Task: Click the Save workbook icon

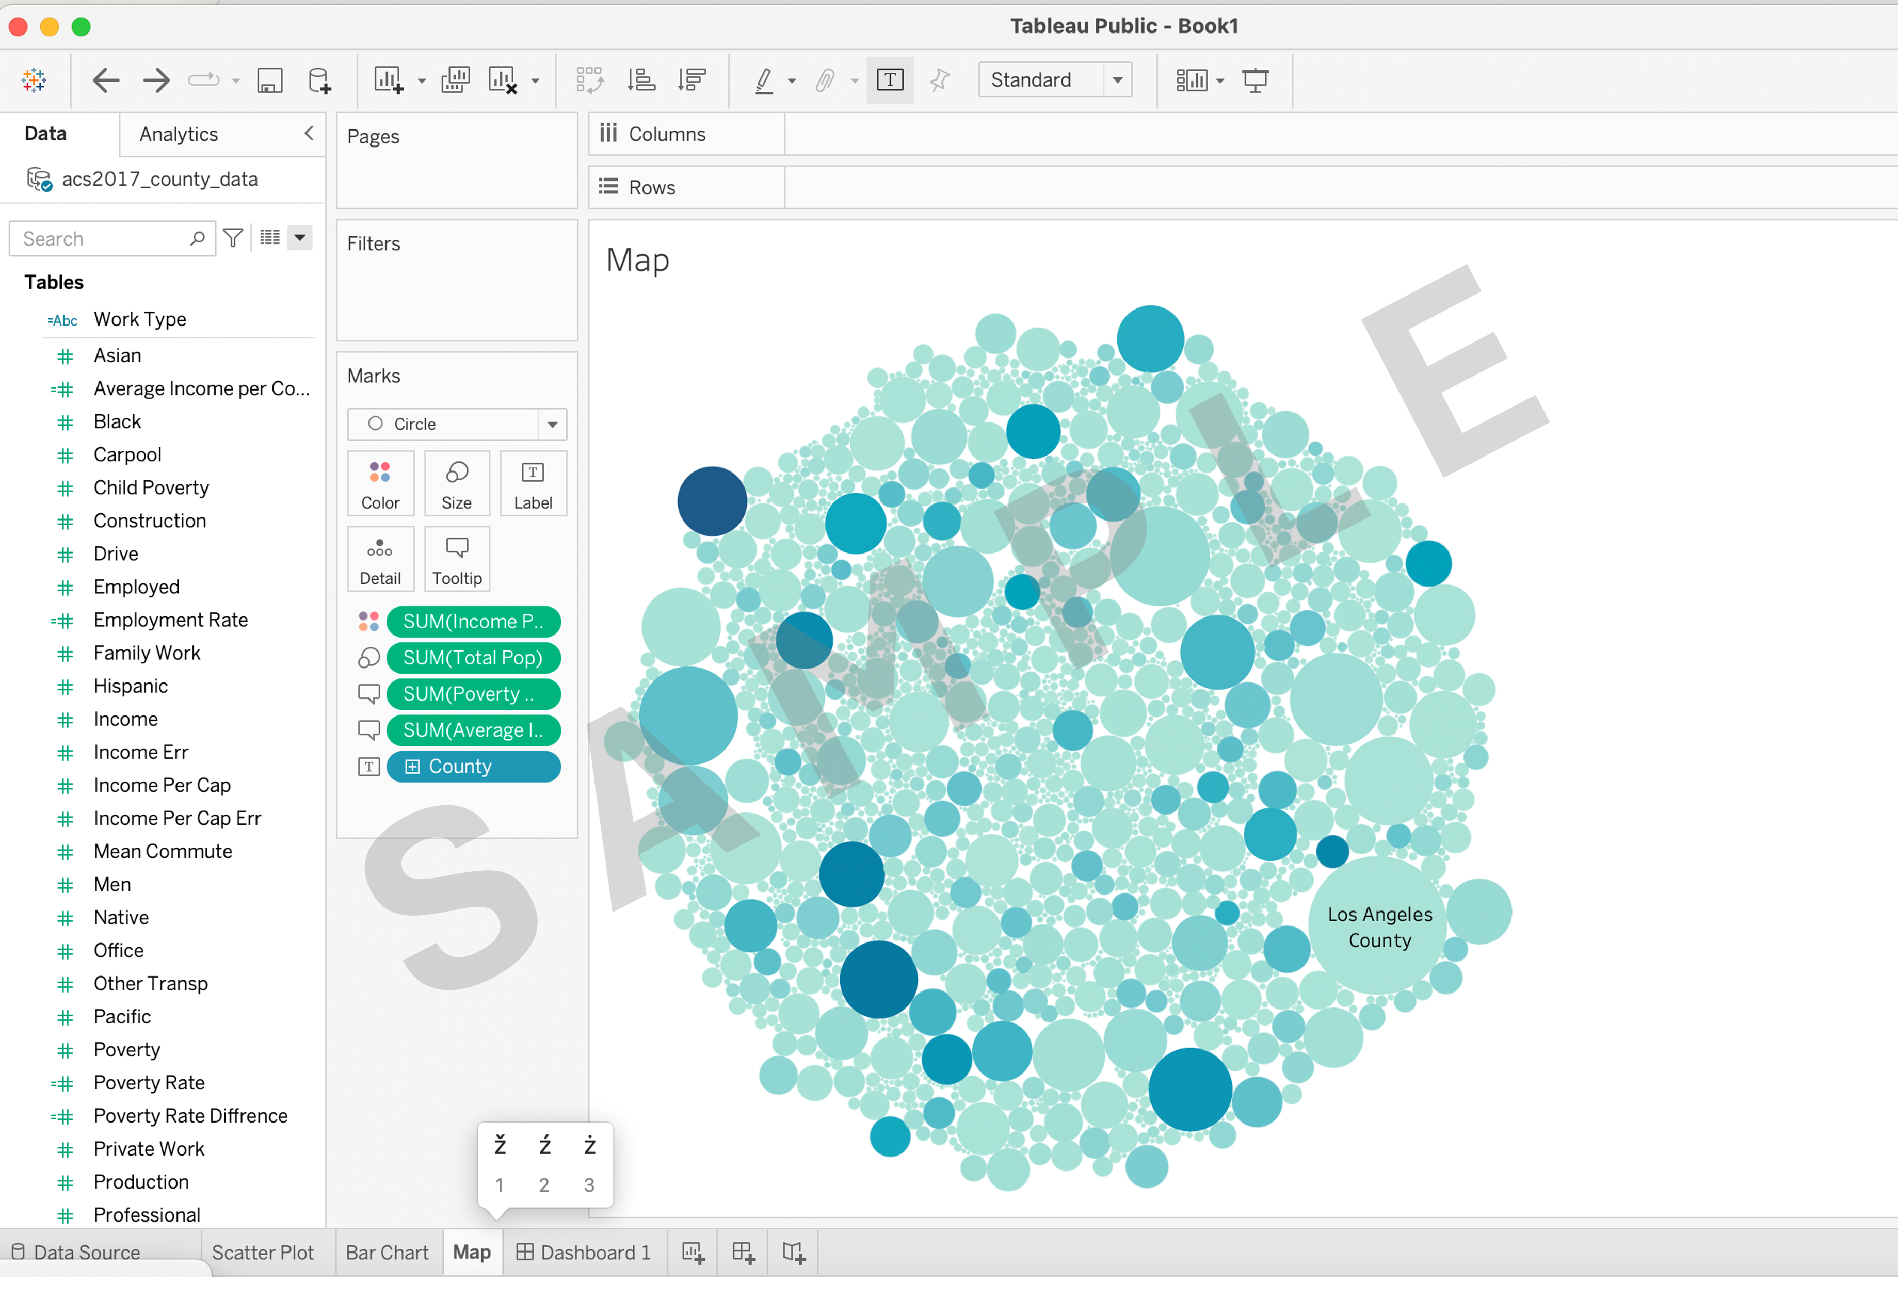Action: coord(269,80)
